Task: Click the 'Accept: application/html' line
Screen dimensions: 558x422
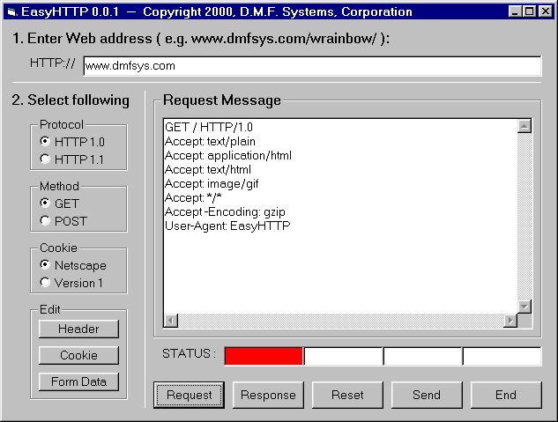Action: [228, 155]
